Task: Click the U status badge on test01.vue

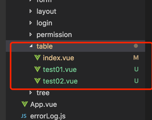Action: [x=136, y=69]
